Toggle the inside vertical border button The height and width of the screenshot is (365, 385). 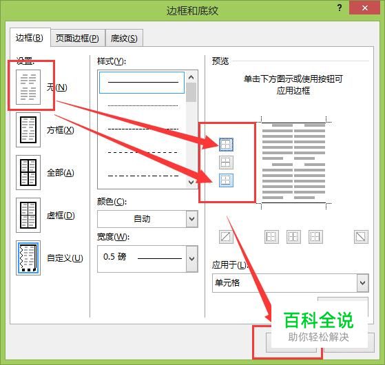click(293, 237)
